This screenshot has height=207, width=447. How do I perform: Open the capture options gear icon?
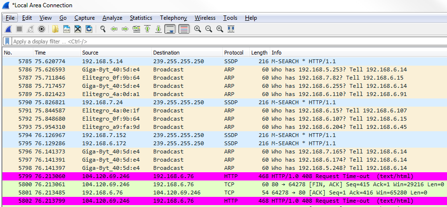(42, 29)
